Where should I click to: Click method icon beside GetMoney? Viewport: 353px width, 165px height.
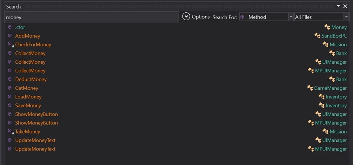pyautogui.click(x=9, y=88)
